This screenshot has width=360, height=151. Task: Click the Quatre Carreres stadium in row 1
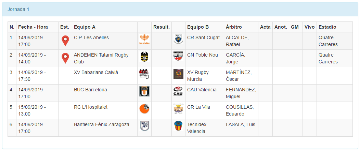tap(328, 41)
